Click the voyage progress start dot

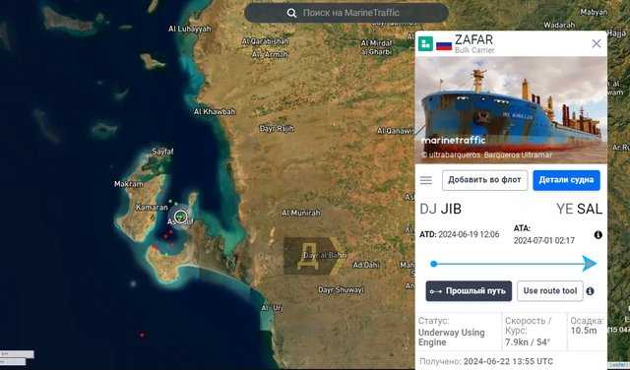(x=433, y=264)
